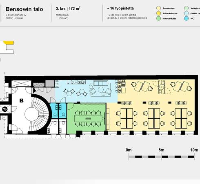Click the three-seat sofa in the kitchen lounge
Screen dimensions: 200x184
(101, 83)
